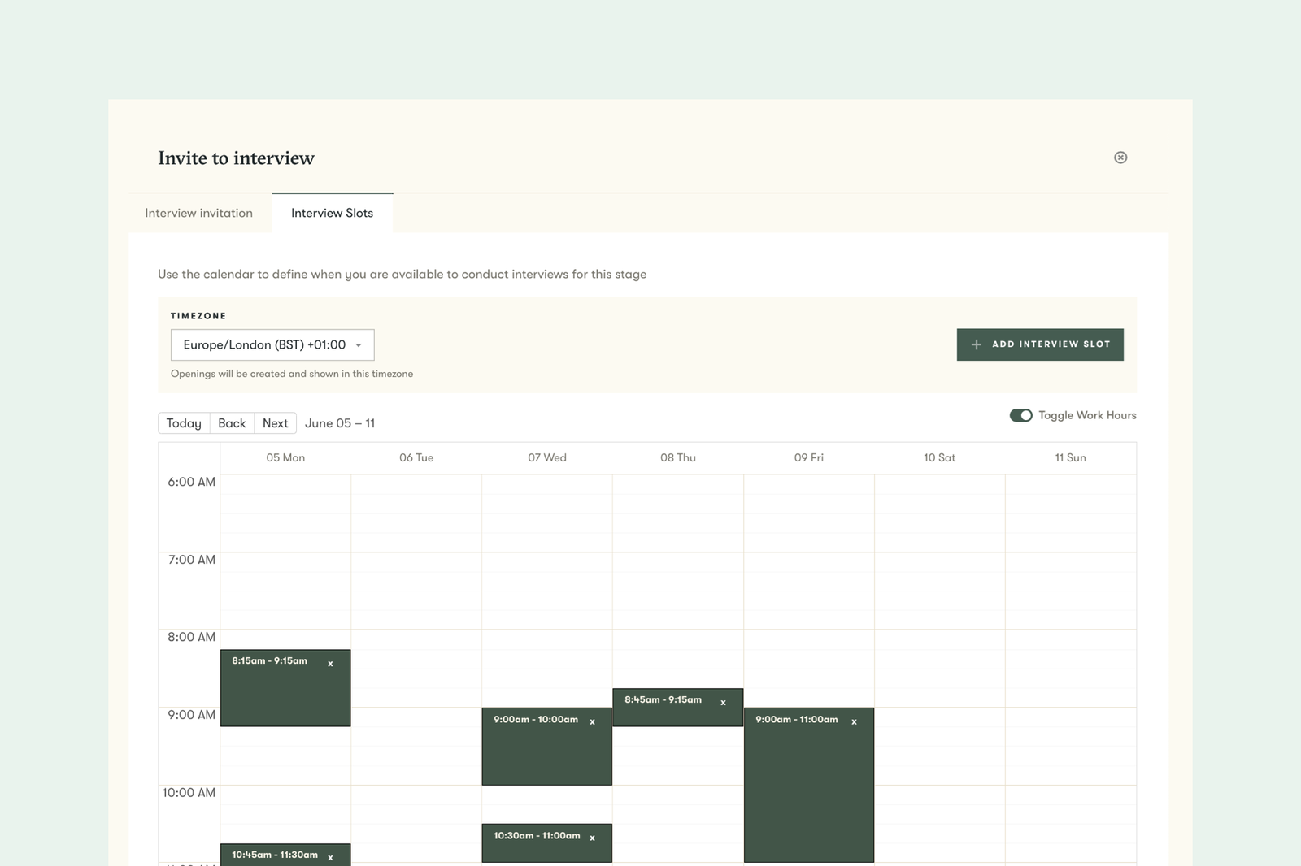
Task: Toggle Work Hours off
Action: 1020,415
